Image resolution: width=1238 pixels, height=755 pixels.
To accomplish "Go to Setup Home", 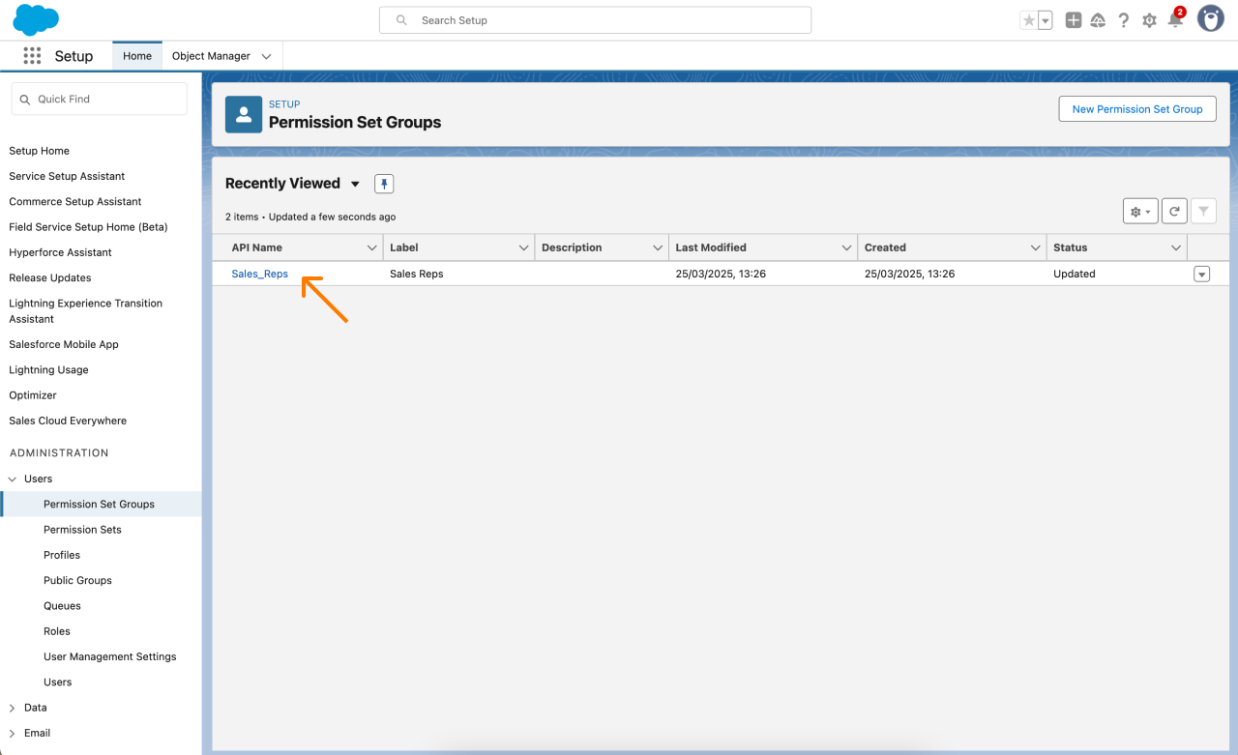I will (x=39, y=151).
